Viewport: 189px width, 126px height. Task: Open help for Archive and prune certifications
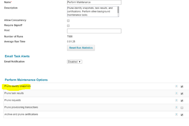177,115
